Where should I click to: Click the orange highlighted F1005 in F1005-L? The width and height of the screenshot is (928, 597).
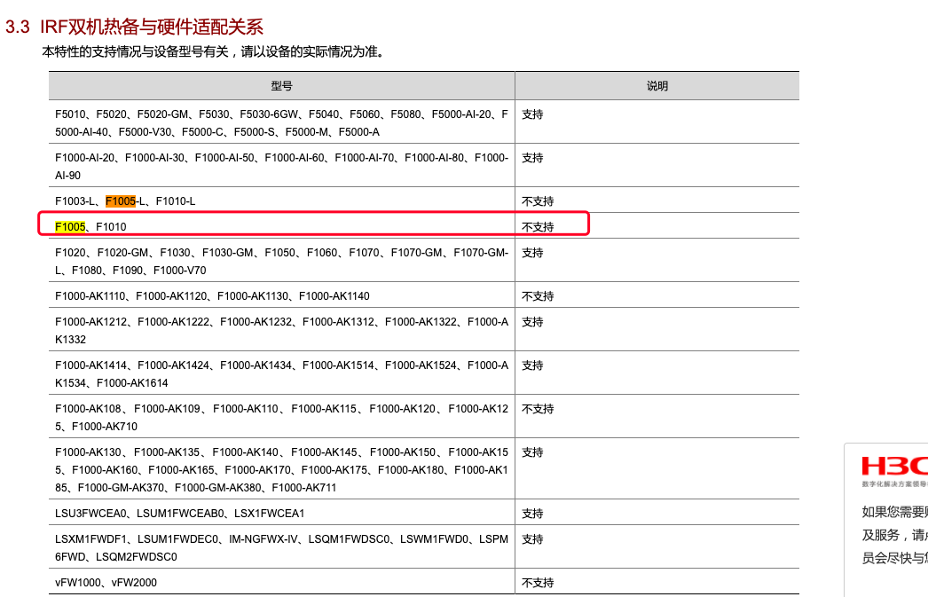click(x=121, y=201)
